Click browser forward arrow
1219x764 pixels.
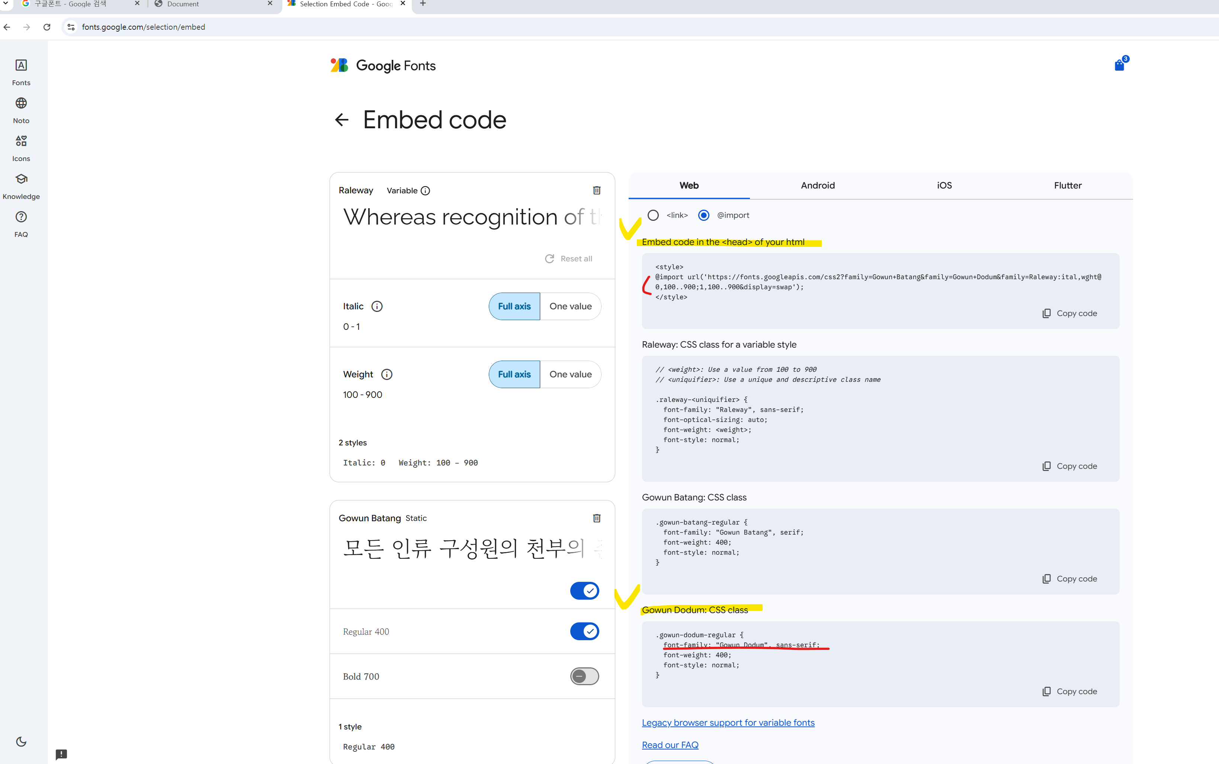coord(27,27)
